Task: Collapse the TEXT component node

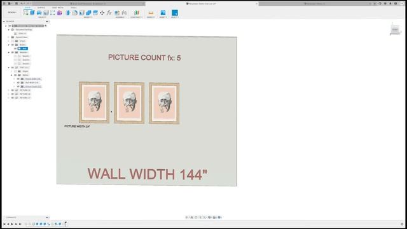Action: point(8,67)
